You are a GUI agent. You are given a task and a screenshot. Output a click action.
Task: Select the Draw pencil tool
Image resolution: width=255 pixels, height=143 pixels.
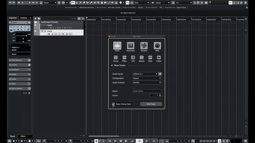click(80, 3)
